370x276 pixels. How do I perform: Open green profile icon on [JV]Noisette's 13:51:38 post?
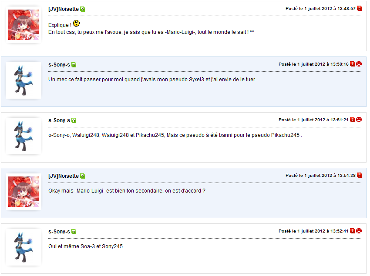(x=83, y=176)
